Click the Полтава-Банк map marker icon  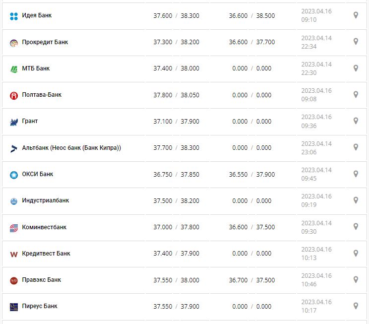click(356, 94)
